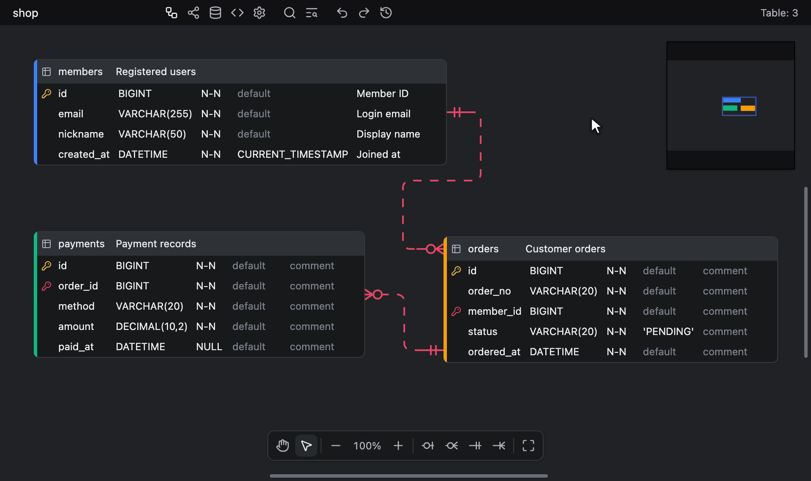Viewport: 811px width, 481px height.
Task: Click the Login email comment
Action: pos(384,114)
